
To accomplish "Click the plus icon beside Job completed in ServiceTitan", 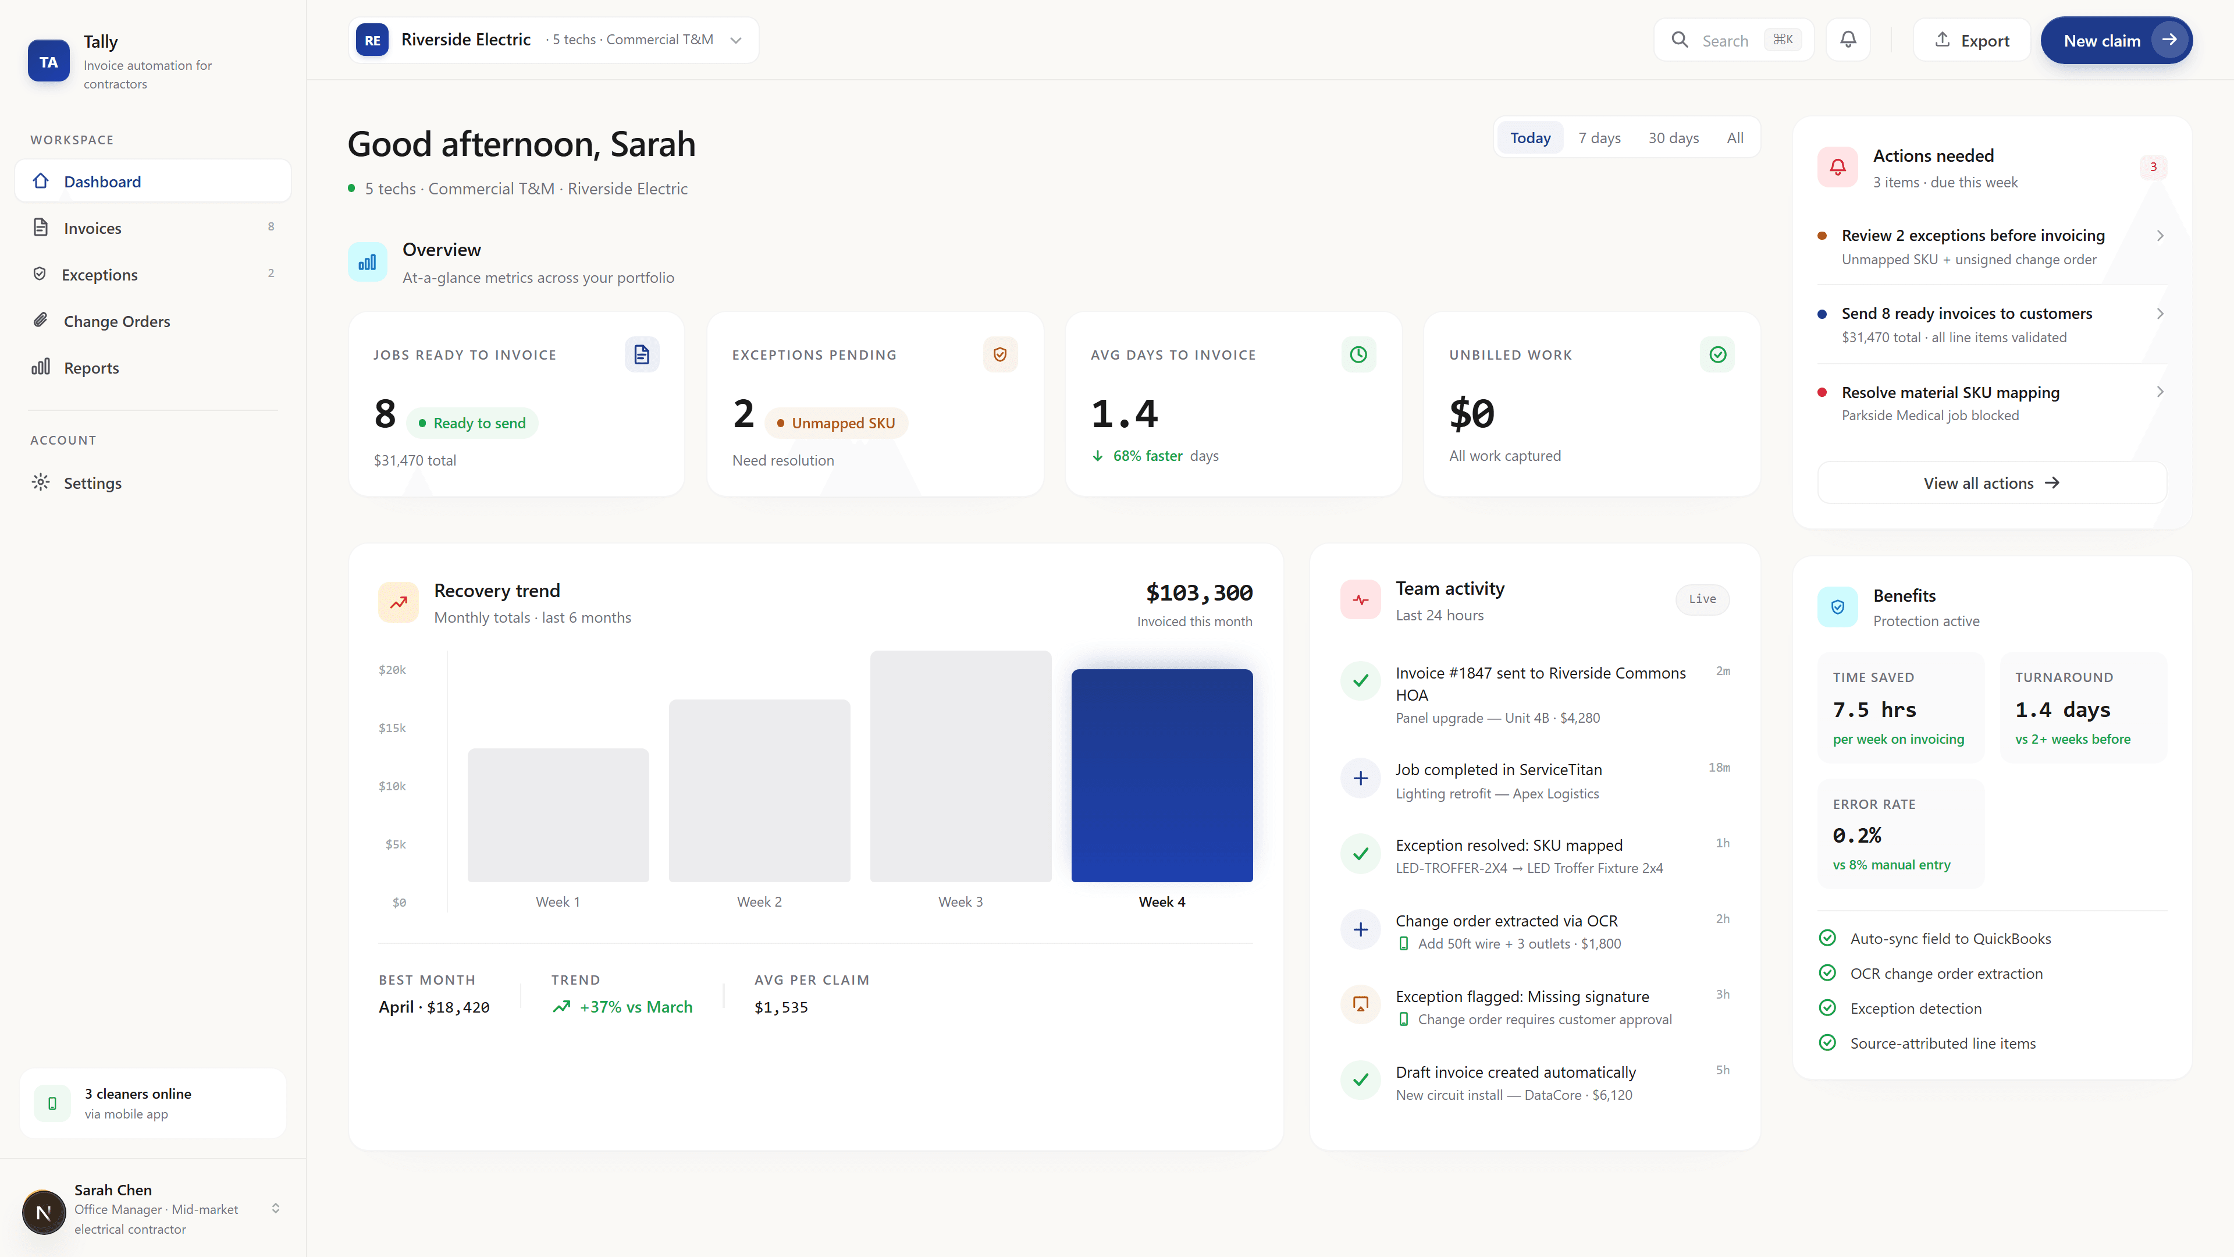I will [x=1361, y=778].
